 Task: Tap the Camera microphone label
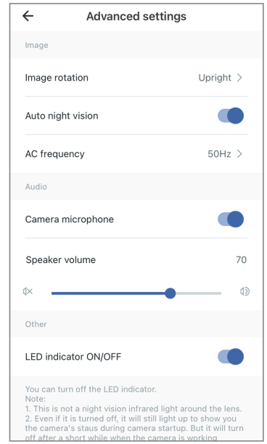click(x=70, y=219)
